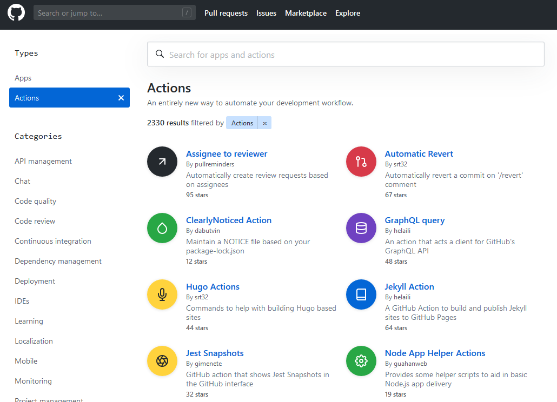Open the Assignee to reviewer link

pos(227,153)
